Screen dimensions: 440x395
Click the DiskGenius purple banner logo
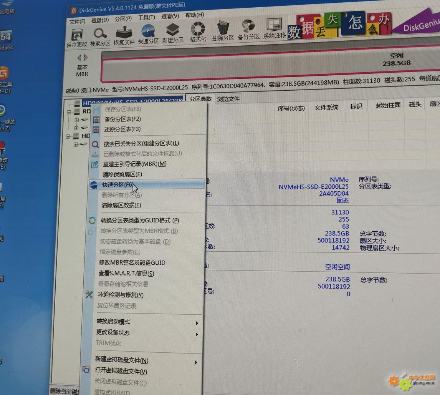coord(417,22)
